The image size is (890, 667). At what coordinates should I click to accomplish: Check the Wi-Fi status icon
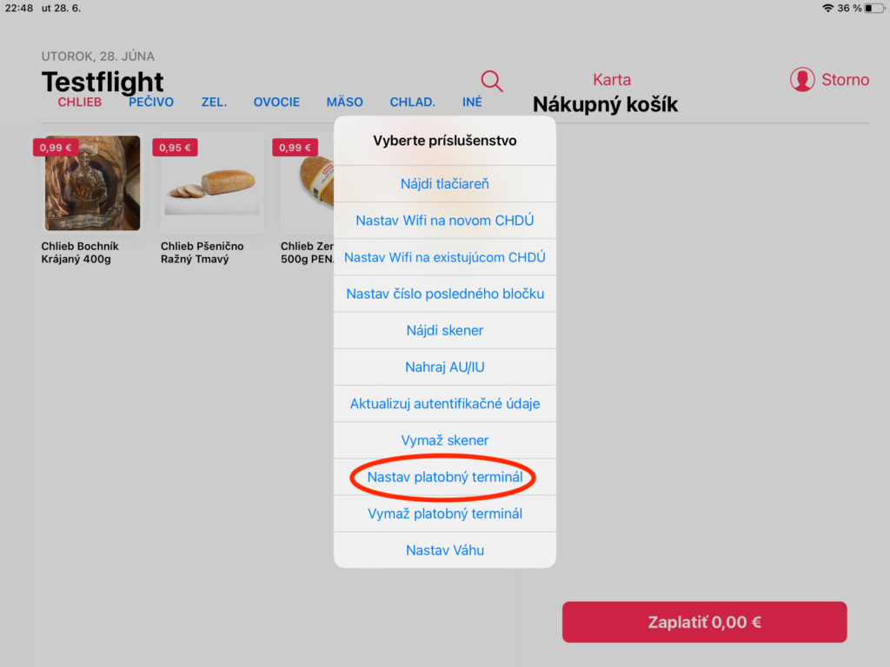click(828, 8)
